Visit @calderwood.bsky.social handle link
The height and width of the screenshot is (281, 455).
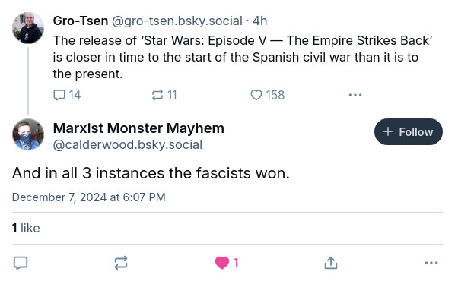[128, 144]
